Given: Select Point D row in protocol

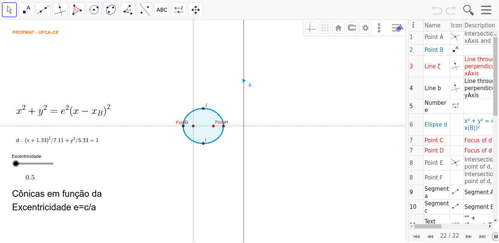Looking at the screenshot, I should coord(450,150).
